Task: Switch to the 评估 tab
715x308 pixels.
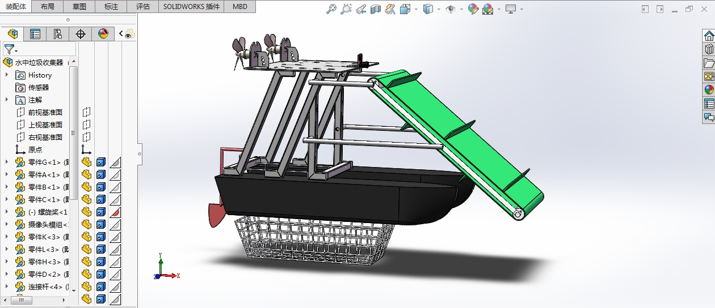Action: (143, 7)
